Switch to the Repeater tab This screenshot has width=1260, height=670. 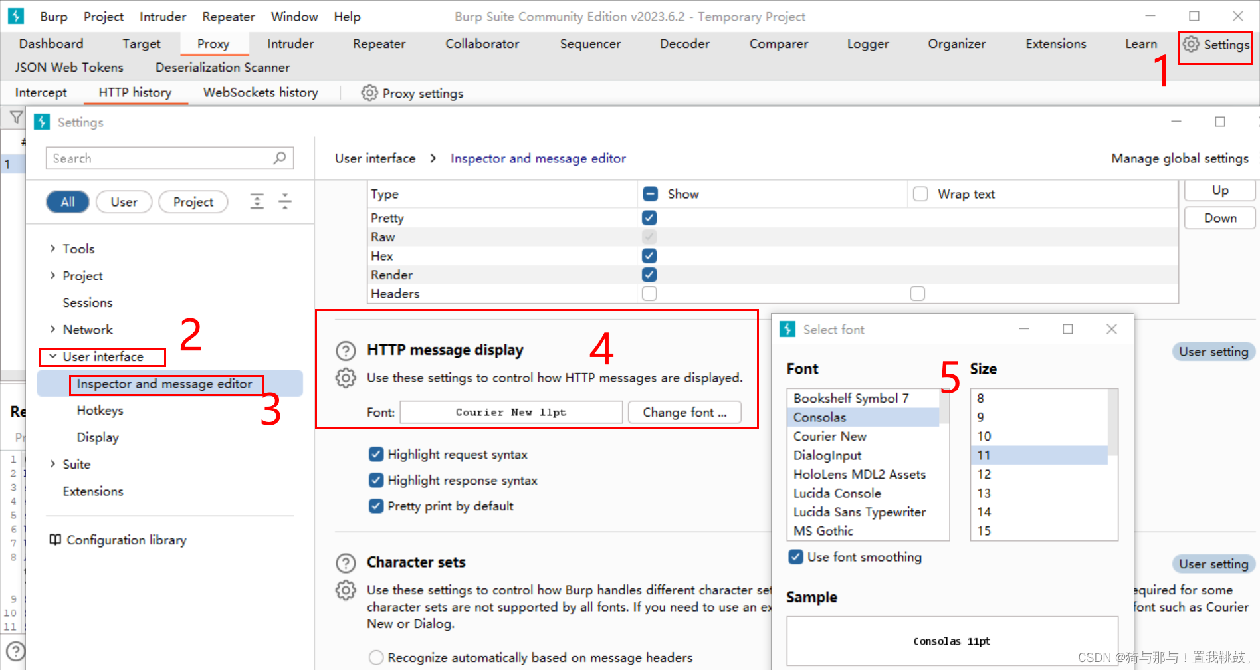click(x=379, y=44)
